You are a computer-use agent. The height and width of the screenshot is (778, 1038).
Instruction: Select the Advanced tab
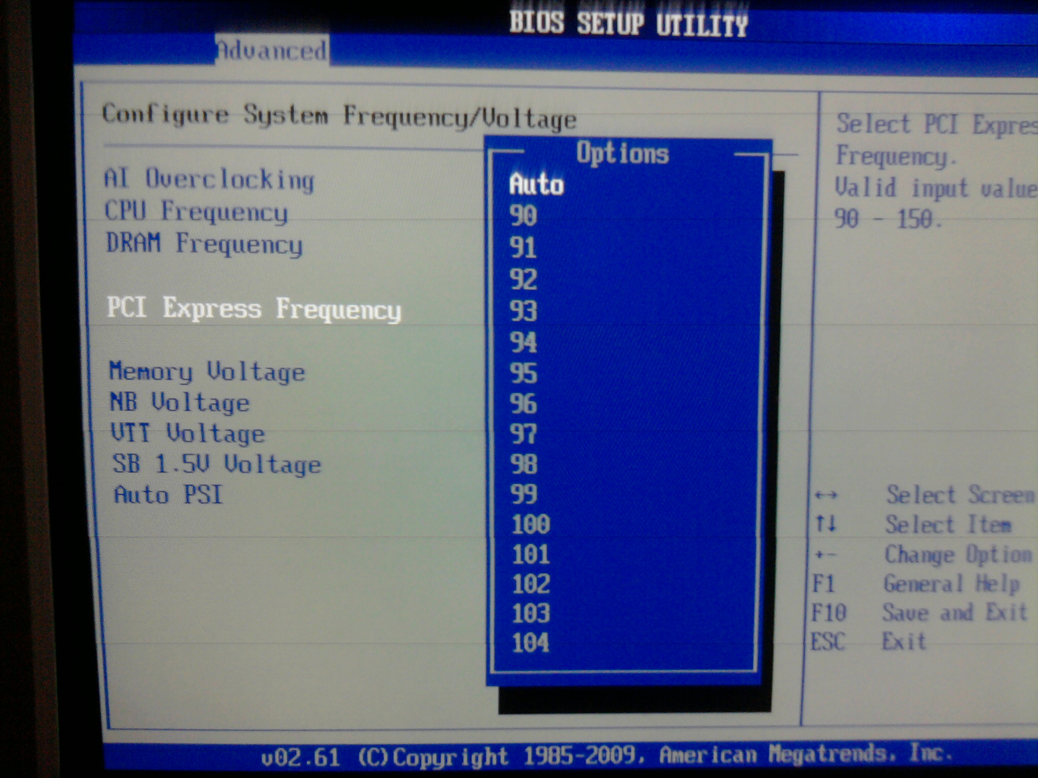tap(272, 51)
